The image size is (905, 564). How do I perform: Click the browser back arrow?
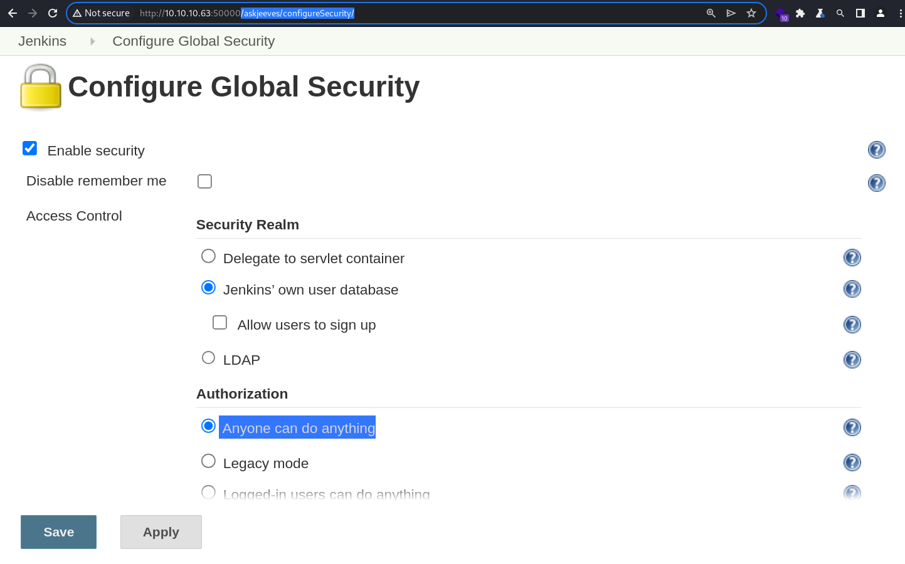[13, 13]
